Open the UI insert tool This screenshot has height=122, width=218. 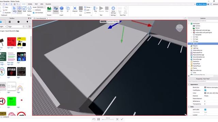68,9
